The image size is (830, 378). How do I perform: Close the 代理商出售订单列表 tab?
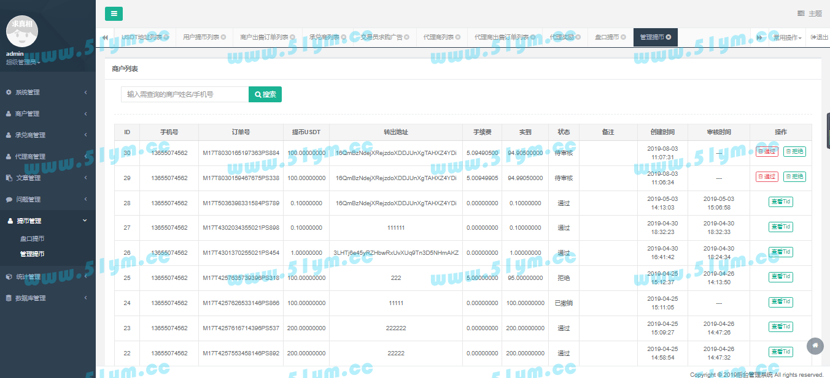tap(533, 37)
